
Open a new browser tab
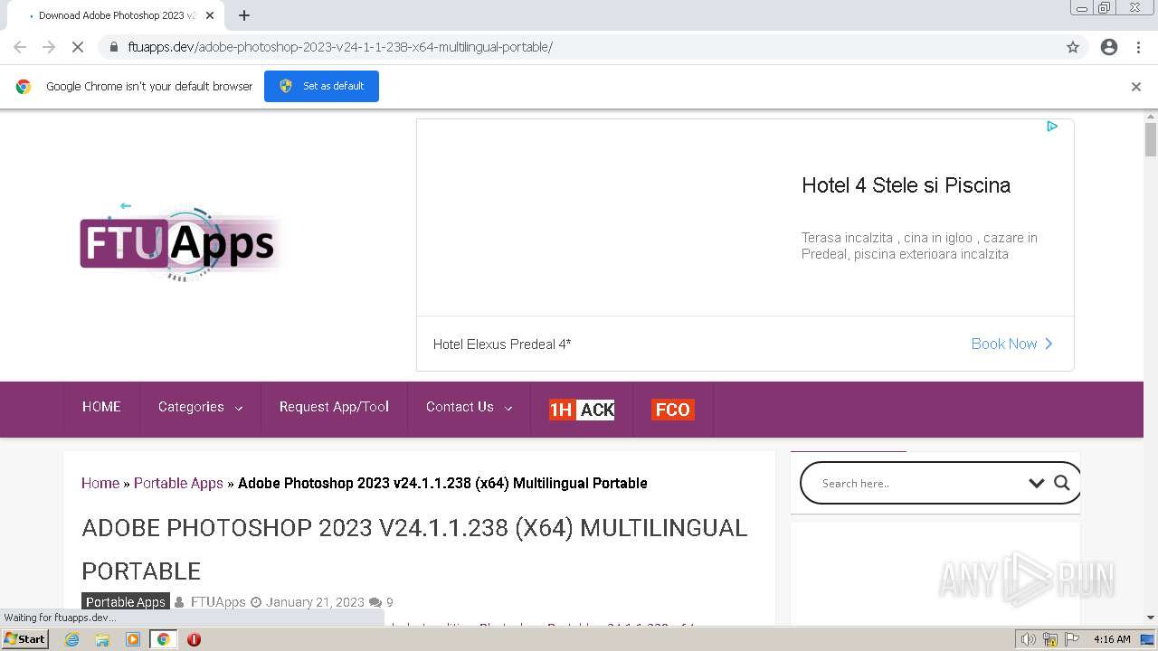coord(244,15)
